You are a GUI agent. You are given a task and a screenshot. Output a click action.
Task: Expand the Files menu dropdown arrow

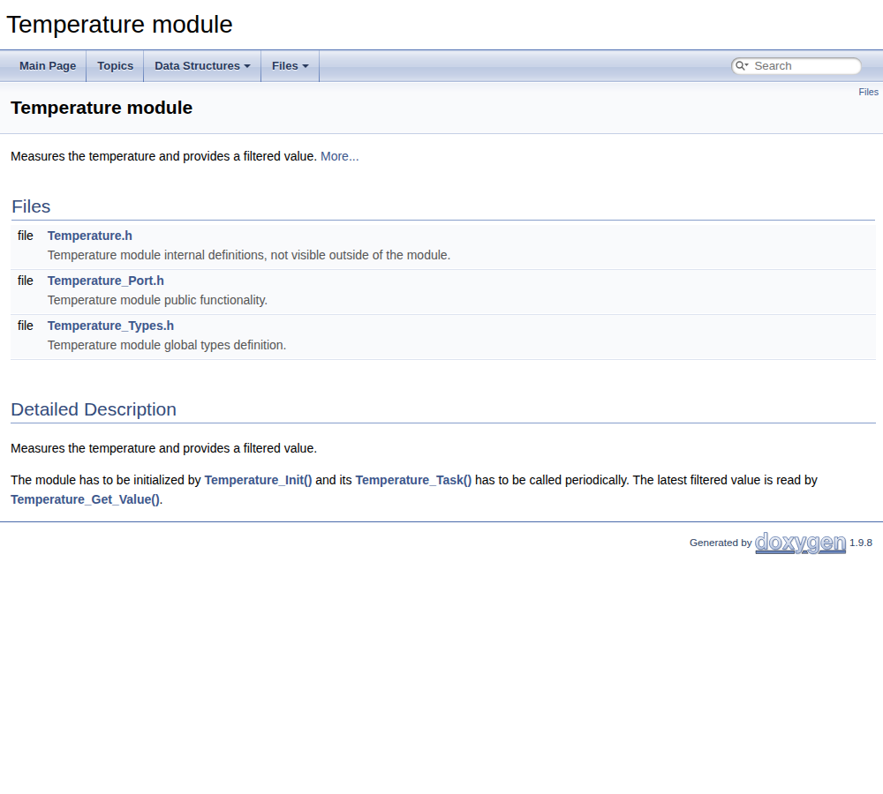coord(306,66)
